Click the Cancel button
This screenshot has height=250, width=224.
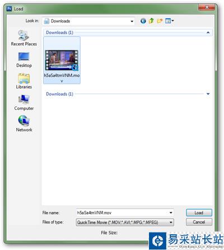199,222
